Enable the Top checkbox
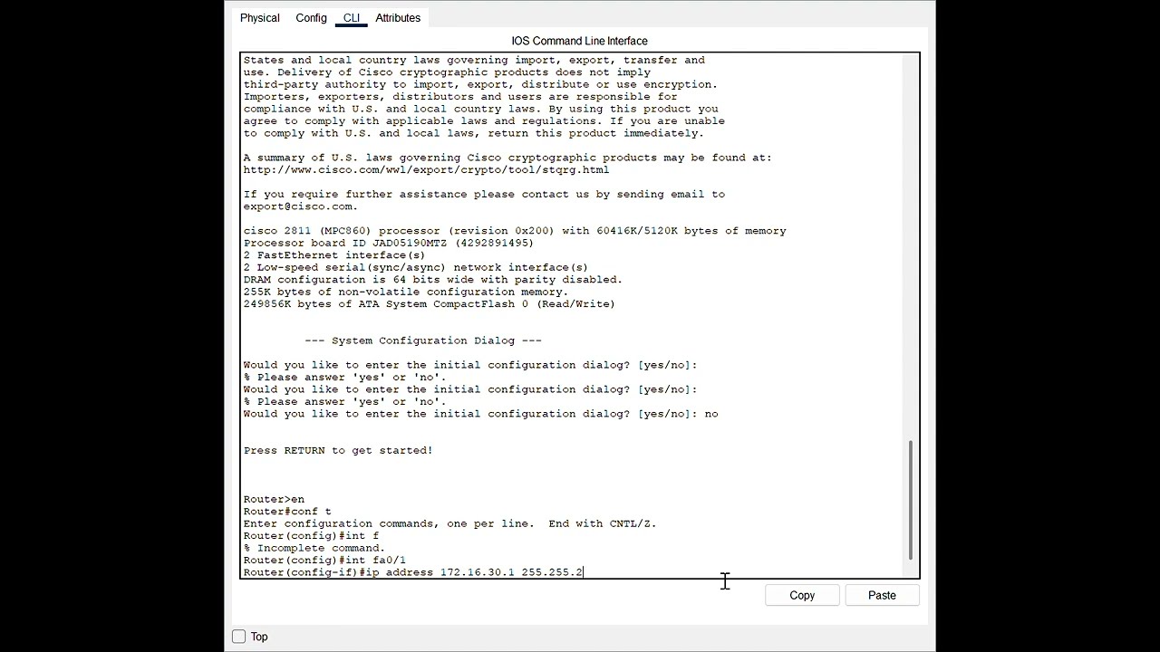The height and width of the screenshot is (652, 1160). [x=239, y=637]
